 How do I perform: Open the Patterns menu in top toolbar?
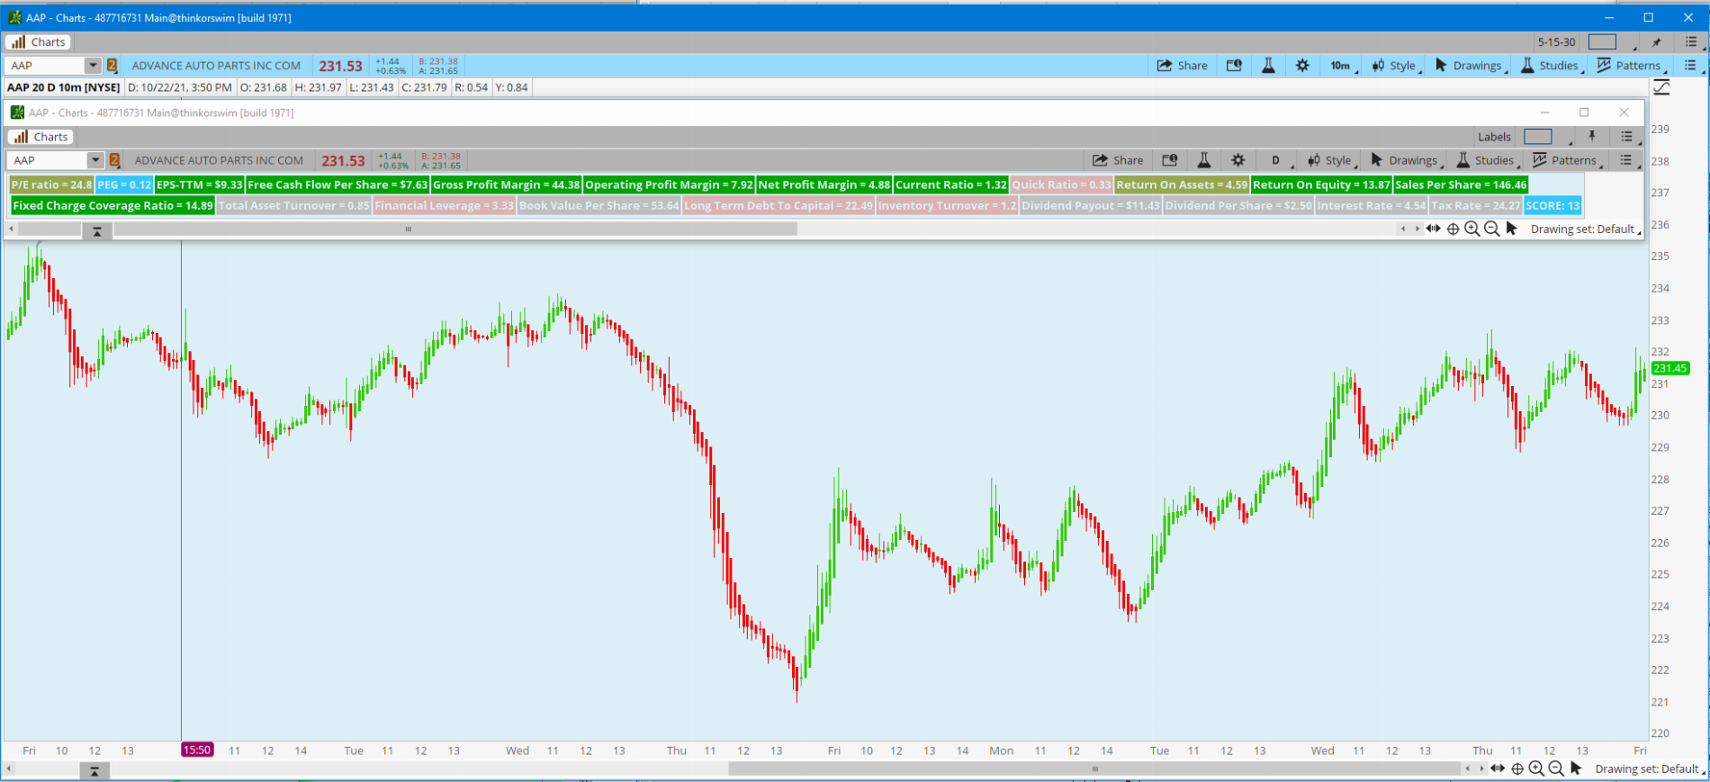(1629, 66)
